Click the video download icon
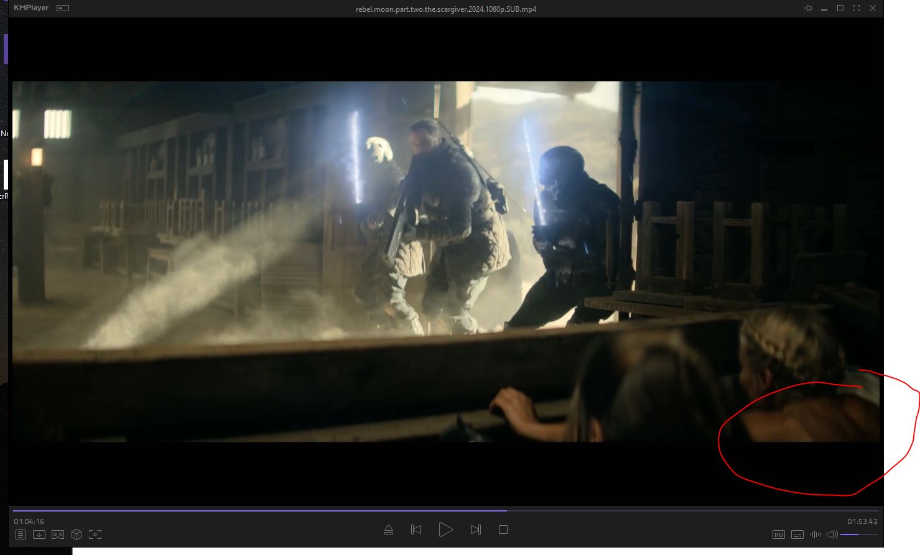Viewport: 920px width, 555px height. (x=39, y=534)
